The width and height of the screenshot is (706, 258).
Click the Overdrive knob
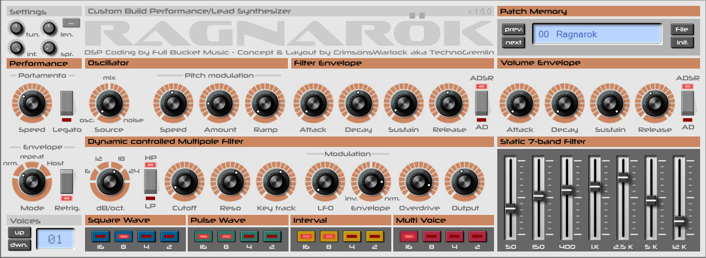(418, 182)
